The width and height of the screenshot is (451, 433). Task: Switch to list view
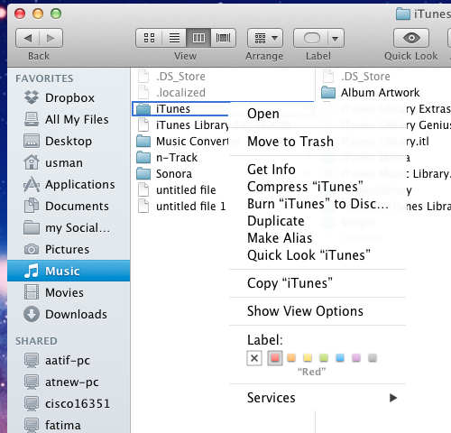click(174, 38)
